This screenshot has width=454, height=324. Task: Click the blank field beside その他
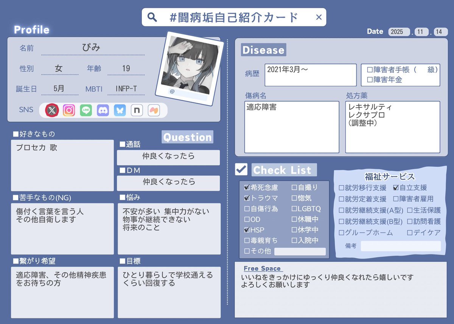(x=300, y=251)
